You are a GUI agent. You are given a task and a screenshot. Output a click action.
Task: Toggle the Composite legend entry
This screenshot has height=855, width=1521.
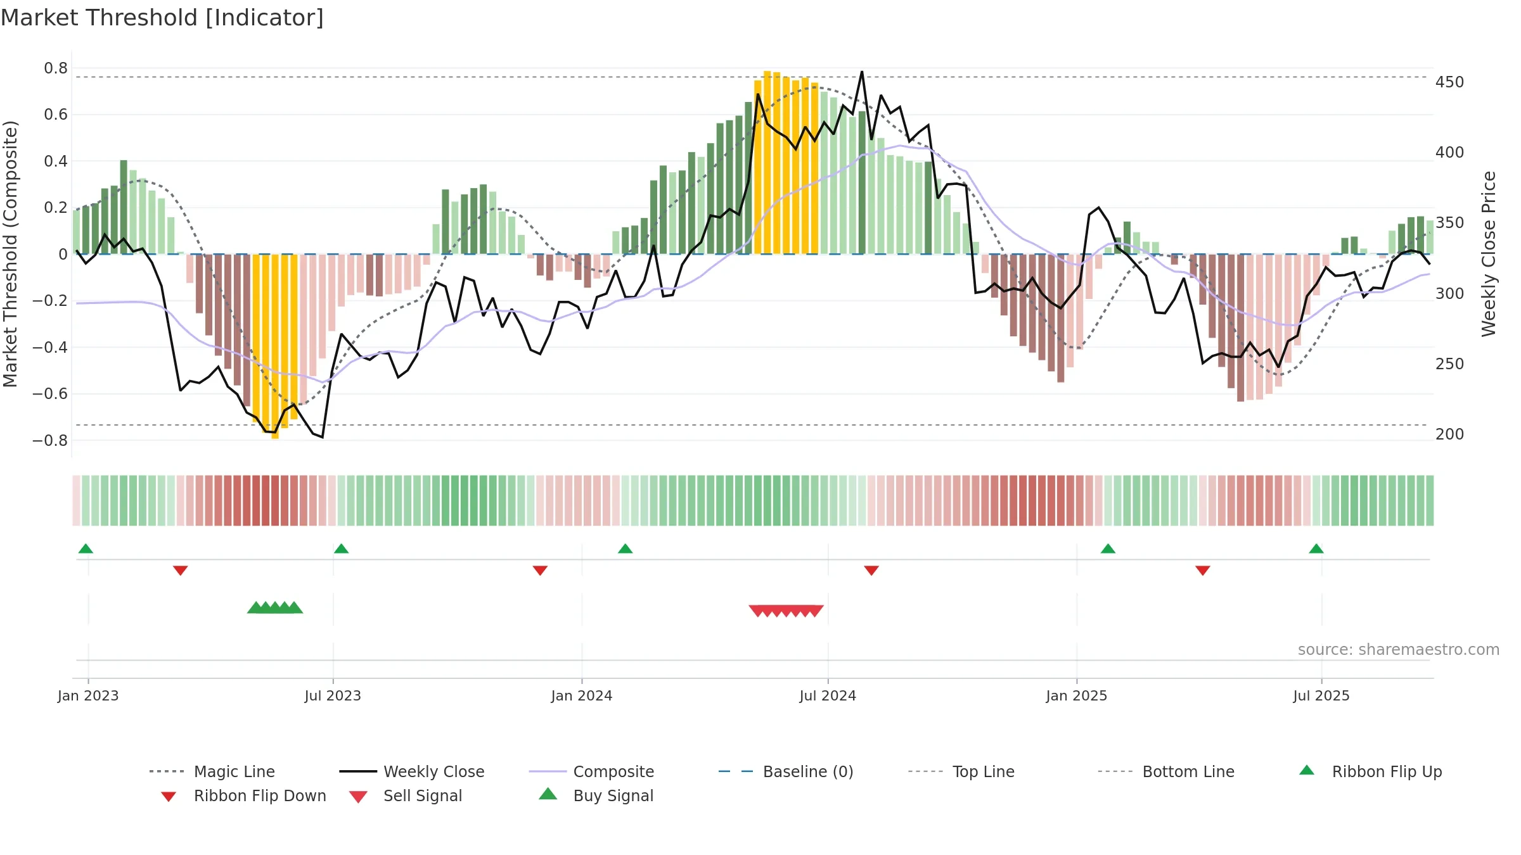[591, 771]
